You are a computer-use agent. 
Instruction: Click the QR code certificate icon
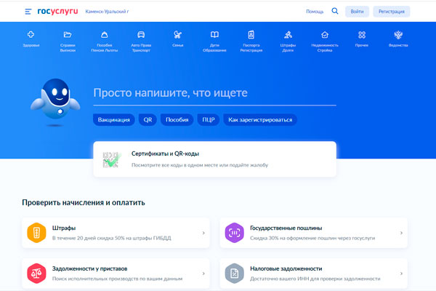coord(112,159)
